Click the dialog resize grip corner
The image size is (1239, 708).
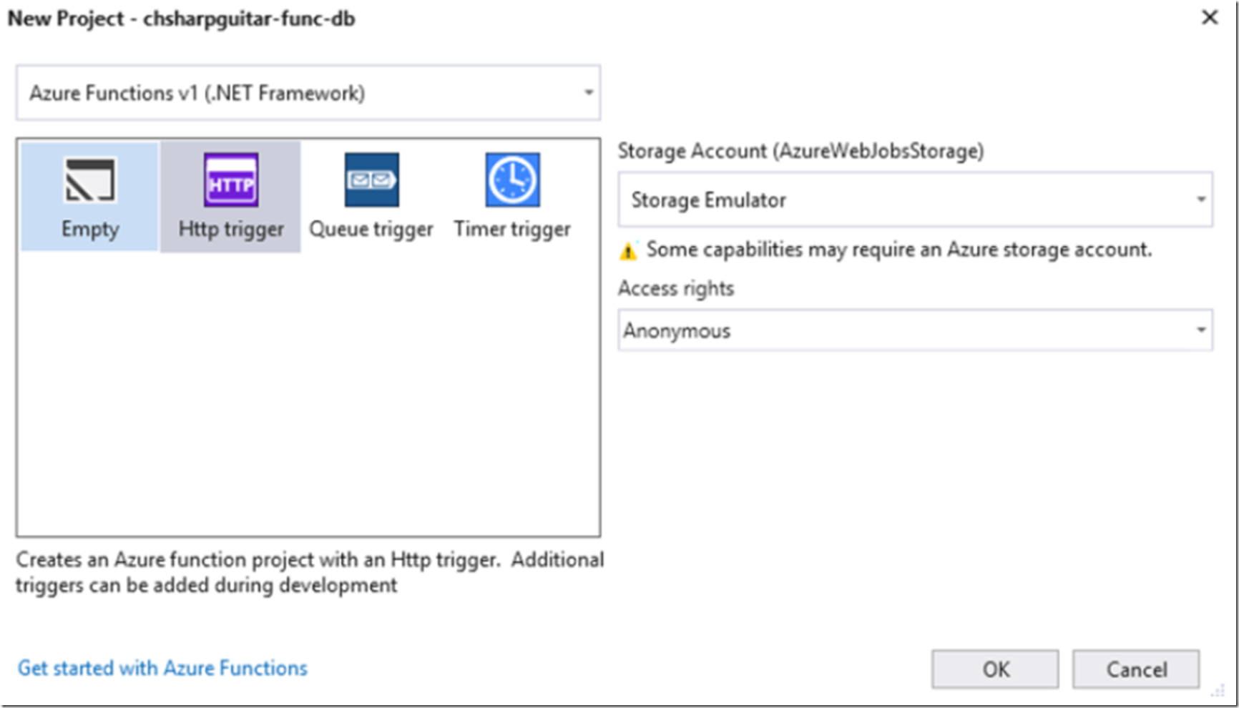[1217, 692]
